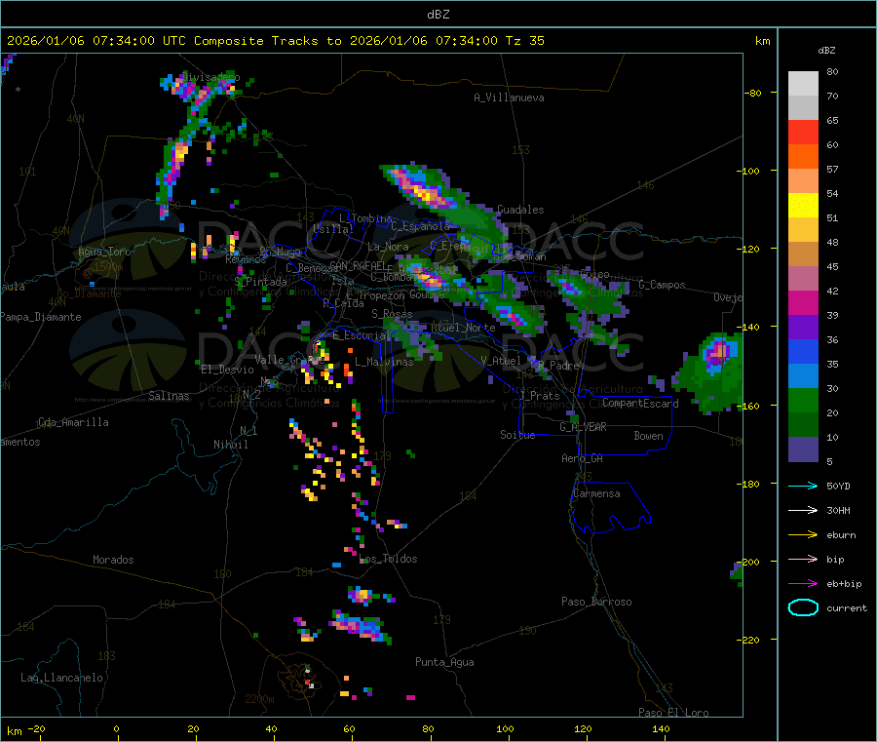Click the magenta eb+bip arrow icon
Viewport: 877px width, 742px height.
(x=803, y=583)
